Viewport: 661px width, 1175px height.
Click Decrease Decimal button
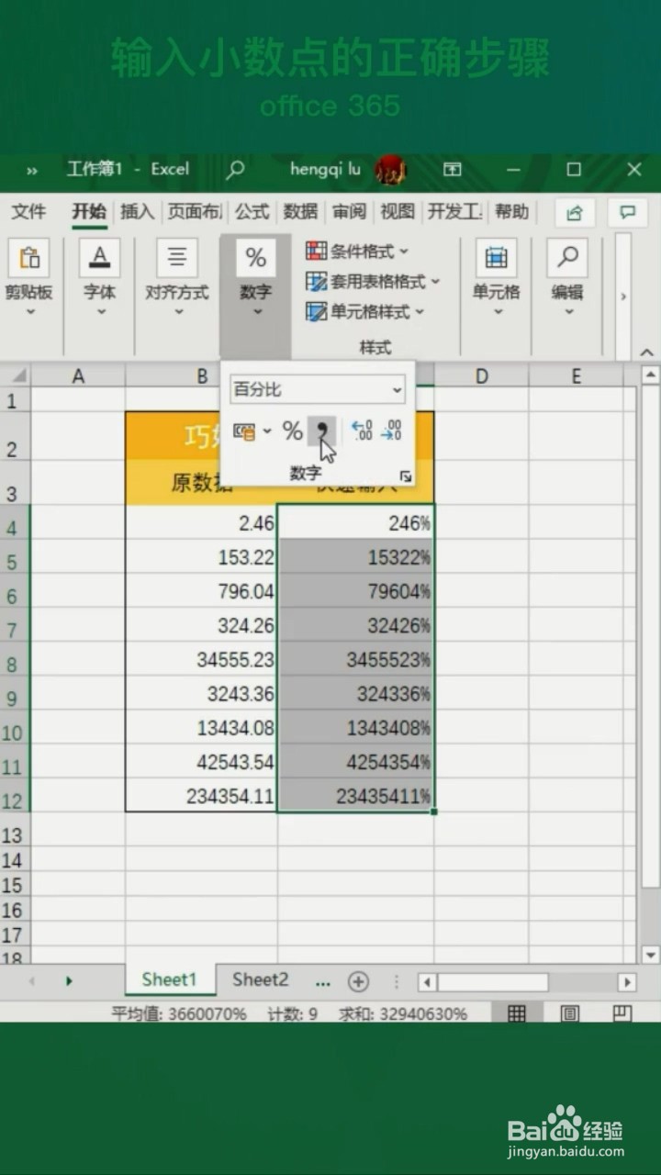coord(391,431)
